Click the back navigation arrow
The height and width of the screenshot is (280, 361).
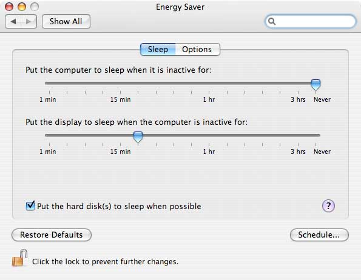pos(13,22)
